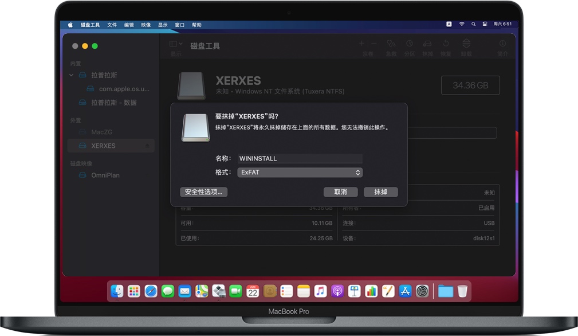The image size is (578, 336).
Task: Open the ExFAT format dropdown
Action: pyautogui.click(x=300, y=172)
